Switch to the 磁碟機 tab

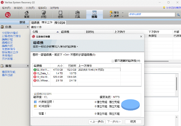tap(35, 23)
